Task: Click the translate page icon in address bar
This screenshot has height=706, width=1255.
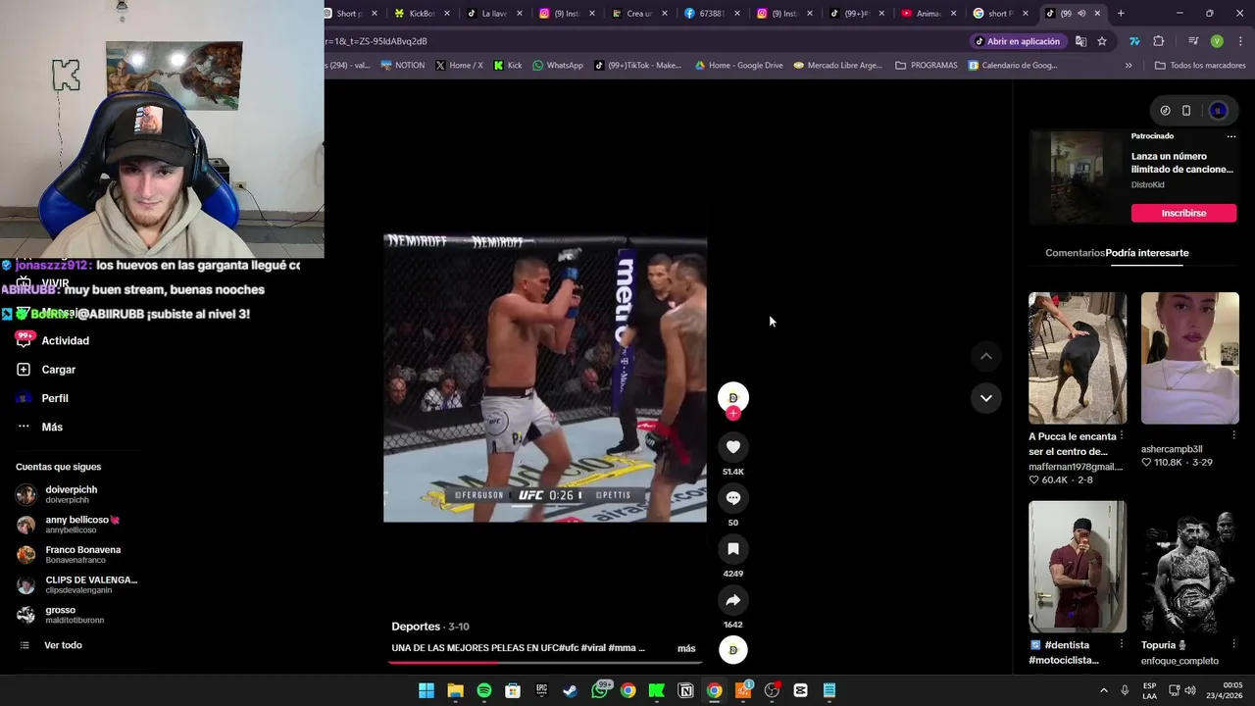Action: click(1080, 41)
